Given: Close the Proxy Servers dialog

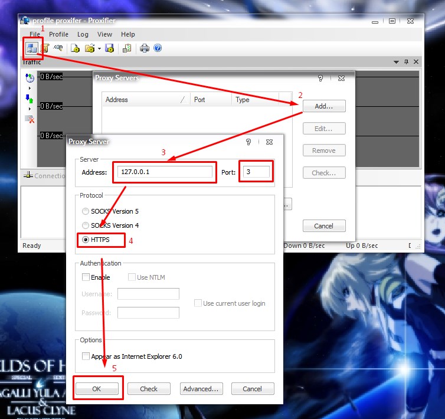Looking at the screenshot, I should point(341,78).
